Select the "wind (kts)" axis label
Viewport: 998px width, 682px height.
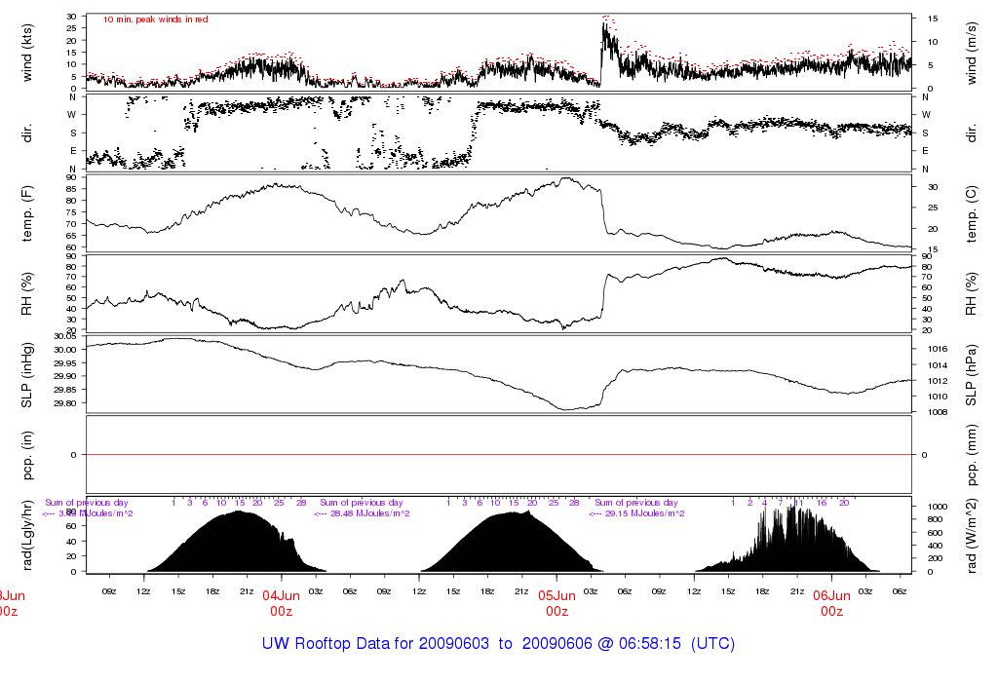tap(26, 53)
